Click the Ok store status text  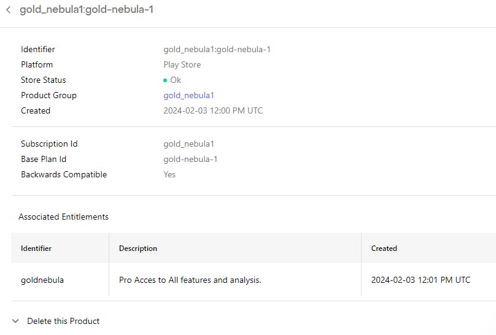176,80
